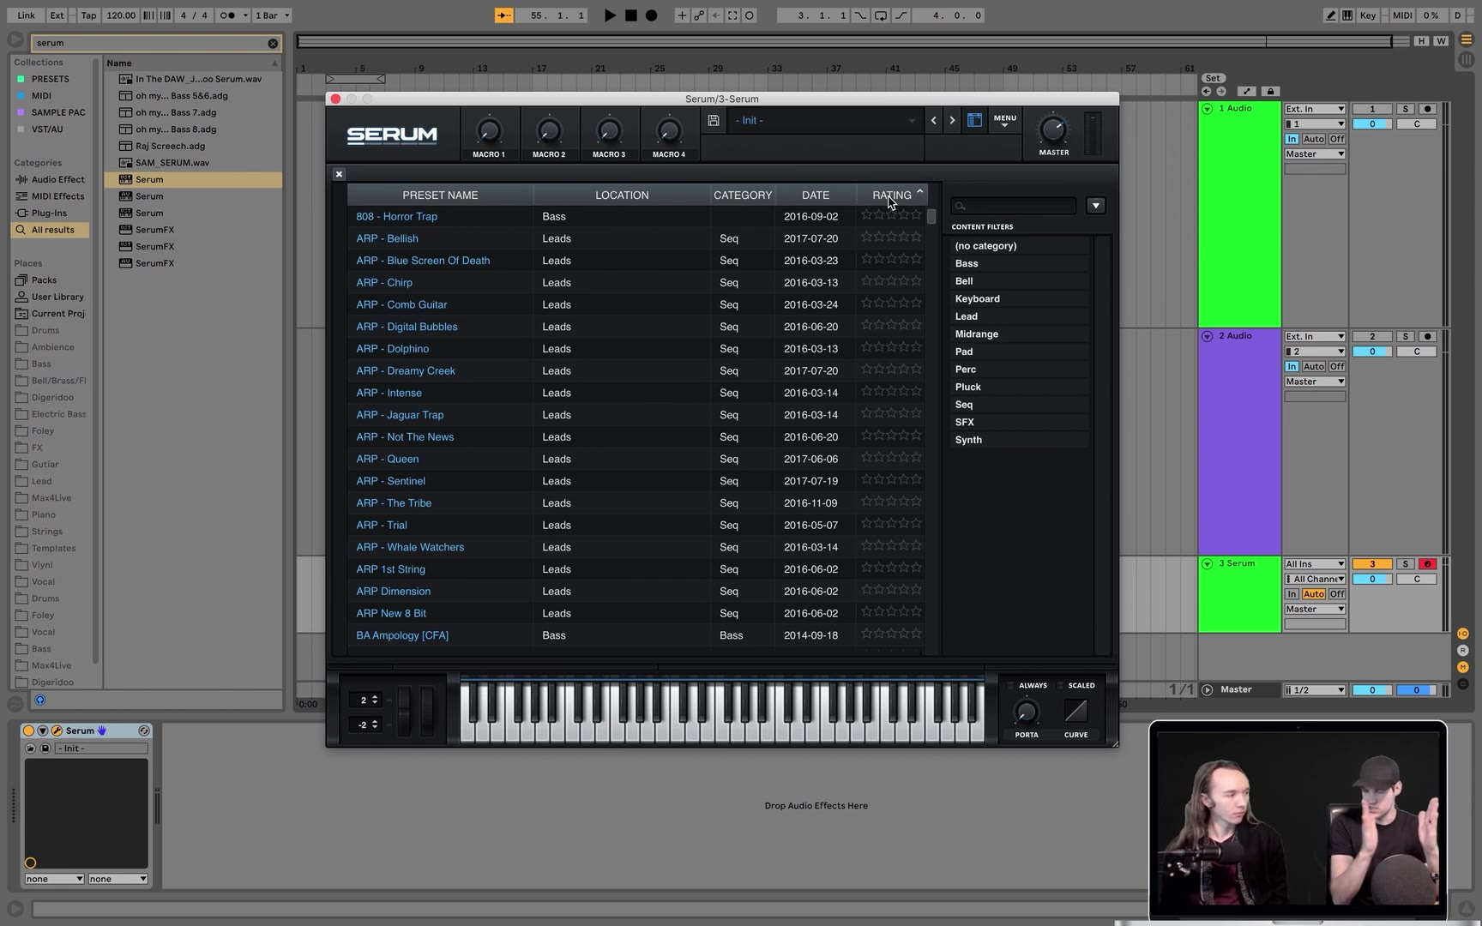Viewport: 1482px width, 926px height.
Task: Enable MIDI map mode
Action: [x=1402, y=15]
